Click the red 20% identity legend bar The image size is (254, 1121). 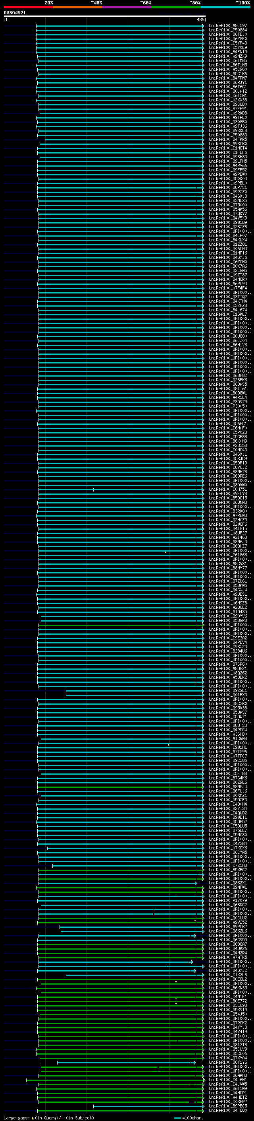click(28, 7)
